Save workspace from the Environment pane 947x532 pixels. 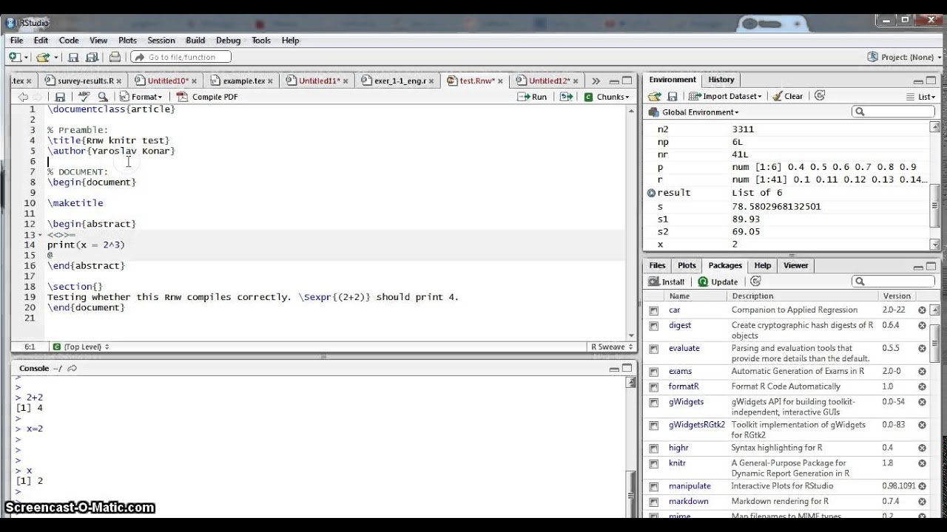point(672,96)
